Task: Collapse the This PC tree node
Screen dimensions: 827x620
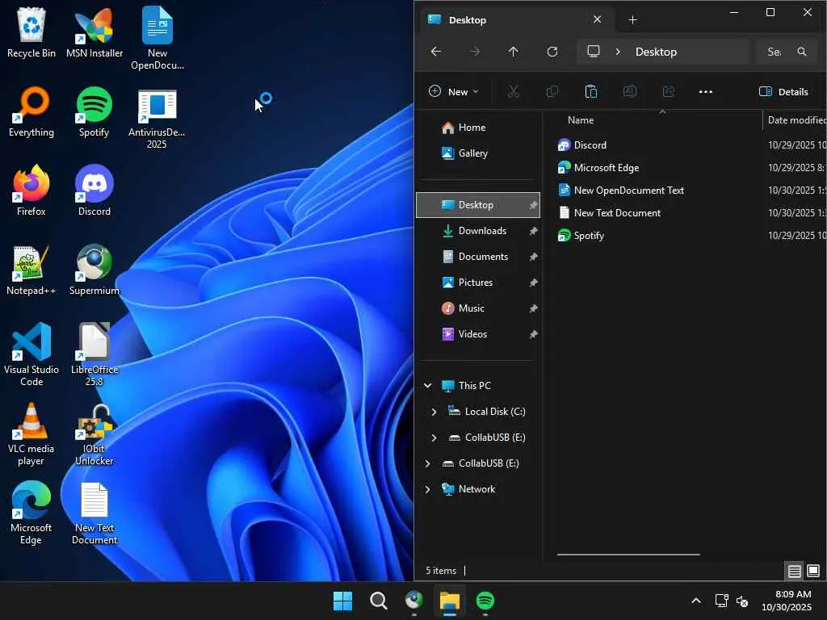Action: click(428, 386)
